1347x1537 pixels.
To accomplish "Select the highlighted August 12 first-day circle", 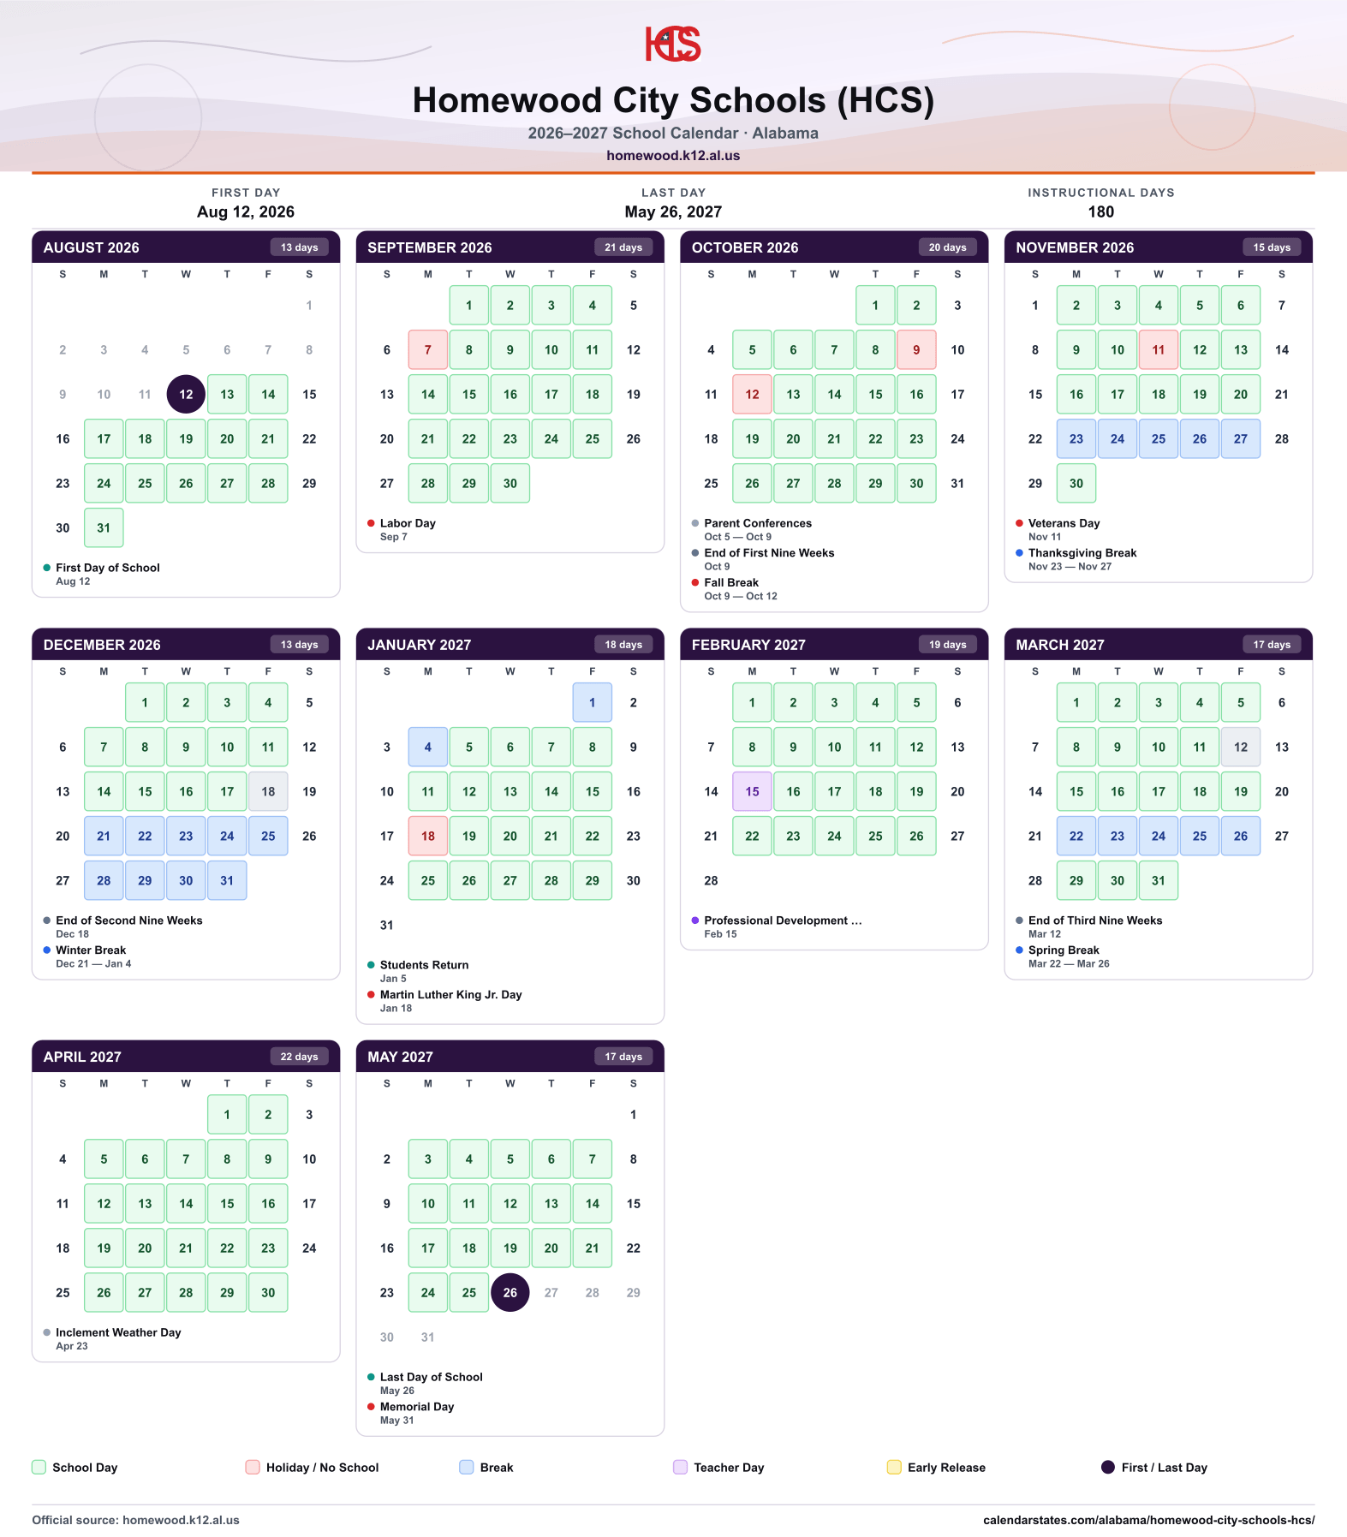I will pos(186,395).
